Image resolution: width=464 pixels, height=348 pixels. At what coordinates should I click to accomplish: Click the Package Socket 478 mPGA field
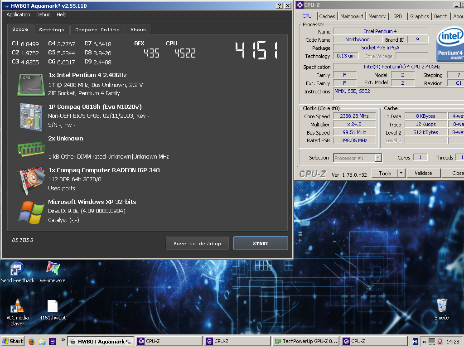pos(380,48)
